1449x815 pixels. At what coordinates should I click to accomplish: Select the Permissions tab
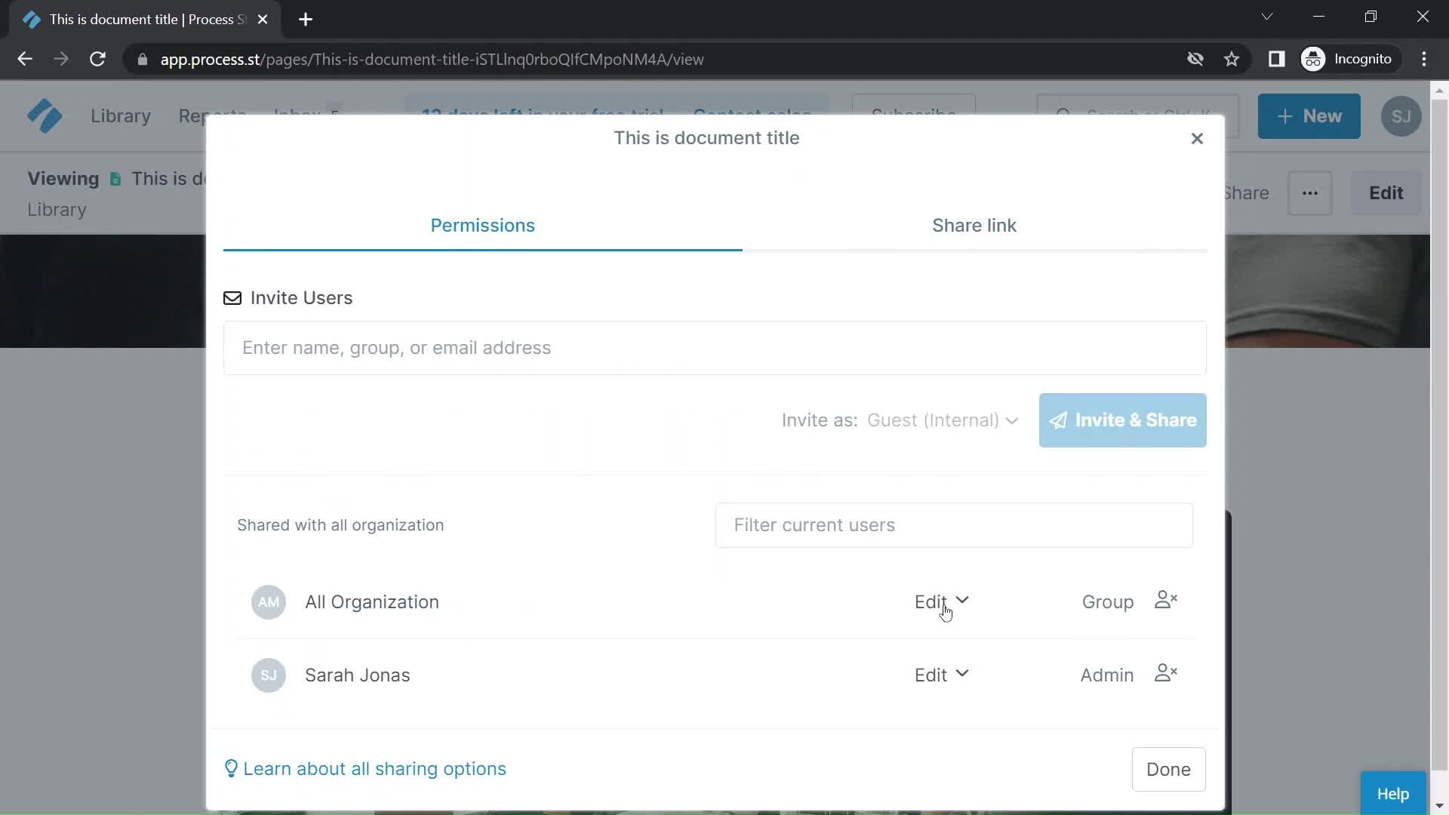click(483, 225)
